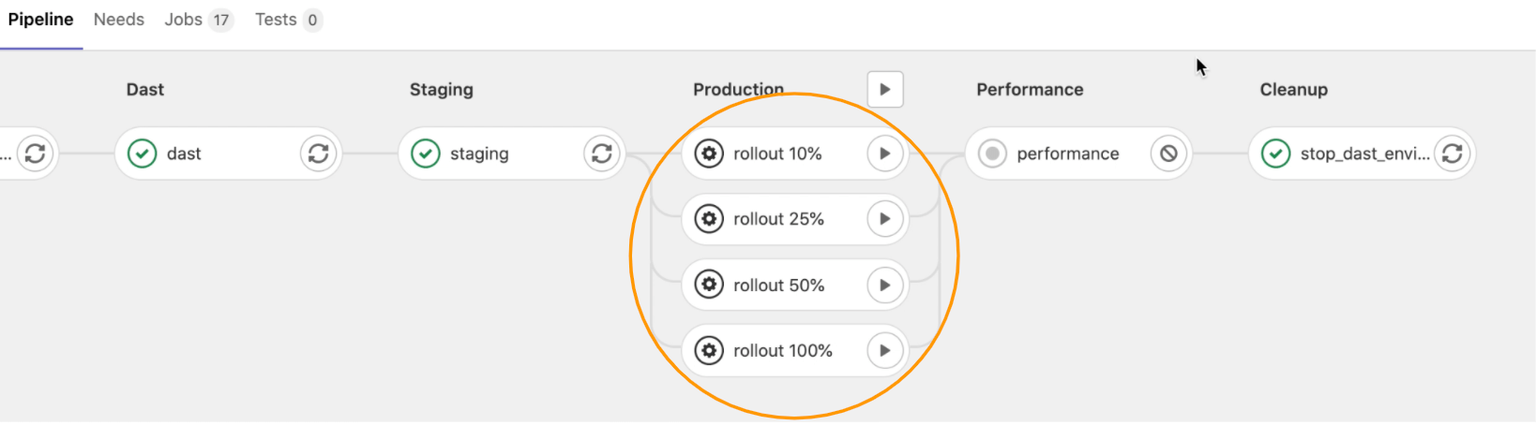Viewport: 1536px width, 425px height.
Task: Open the performance job link
Action: click(1068, 154)
